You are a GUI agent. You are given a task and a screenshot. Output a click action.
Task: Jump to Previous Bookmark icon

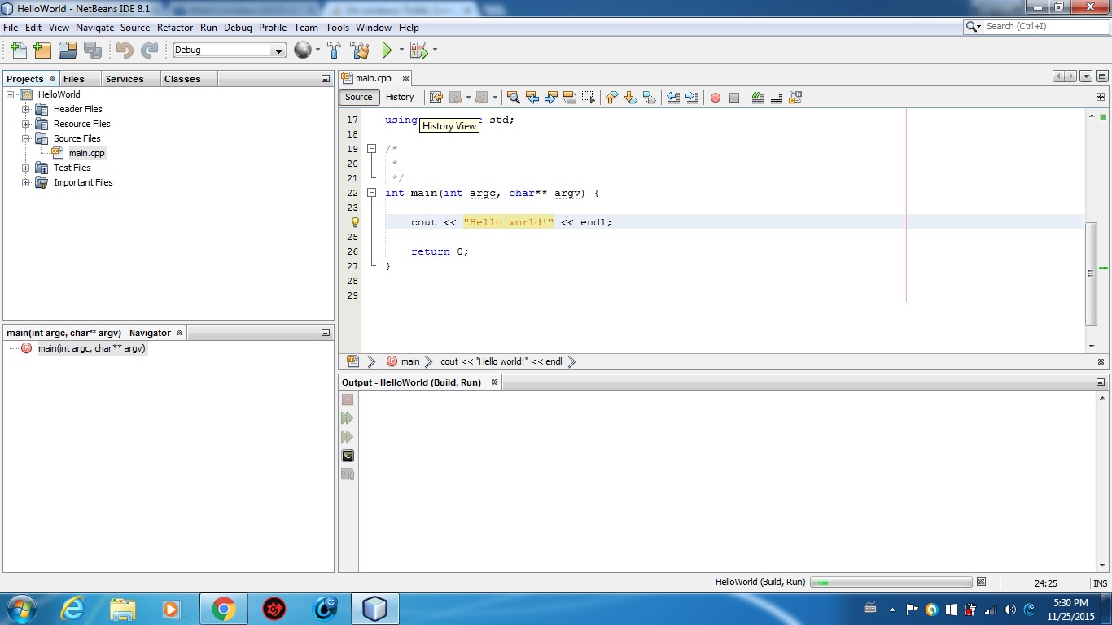tap(611, 98)
